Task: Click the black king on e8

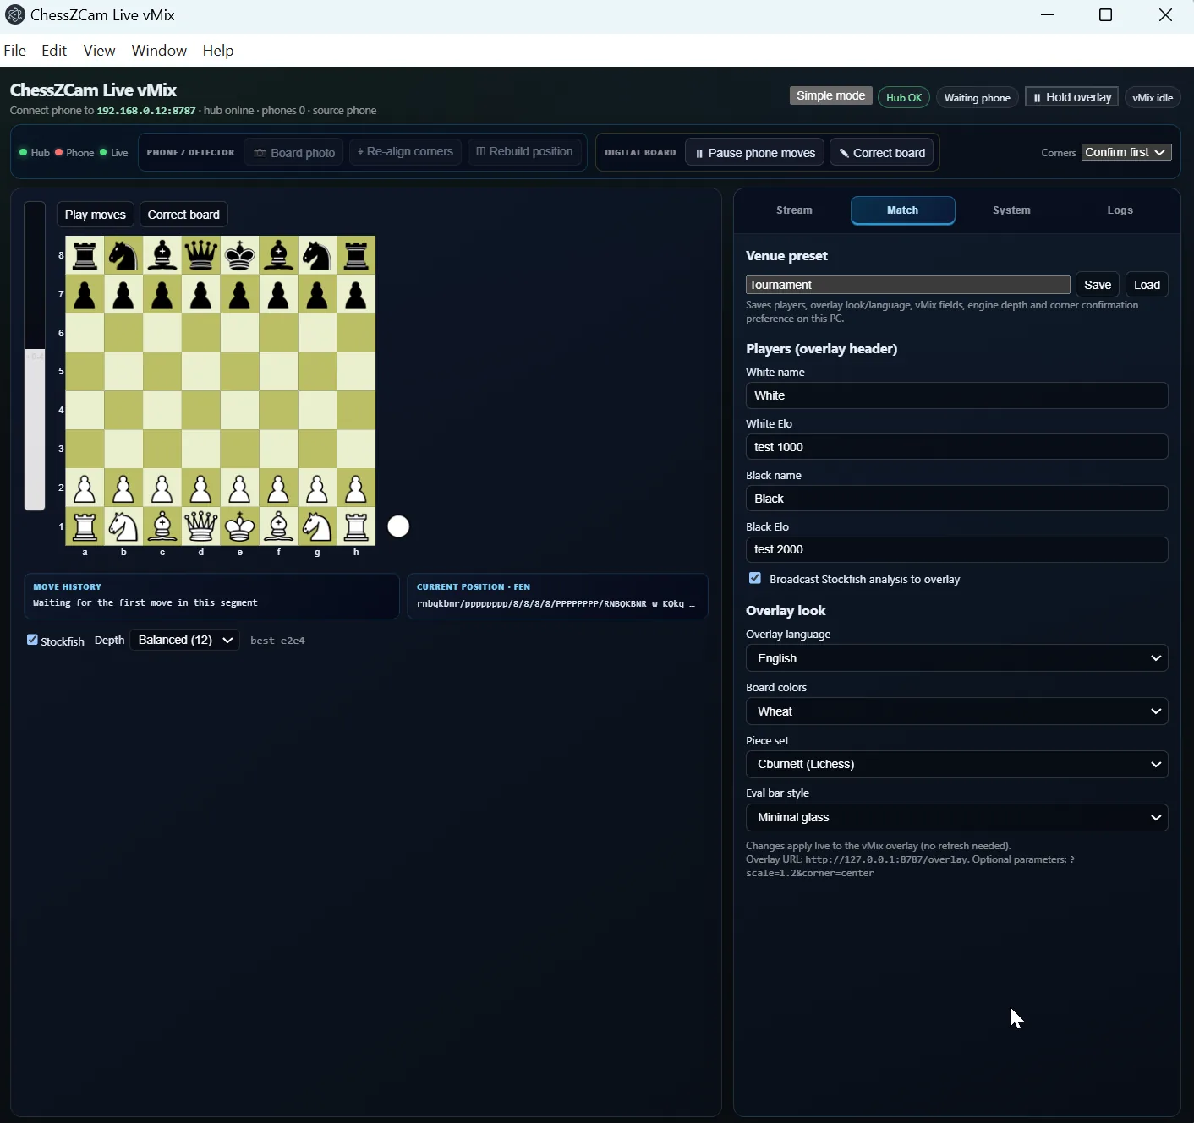Action: coord(239,255)
